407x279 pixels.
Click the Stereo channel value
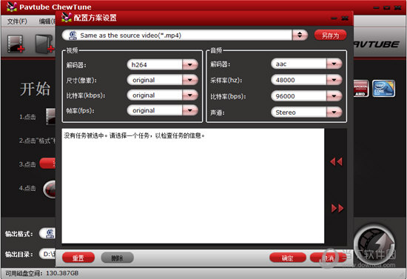[286, 112]
